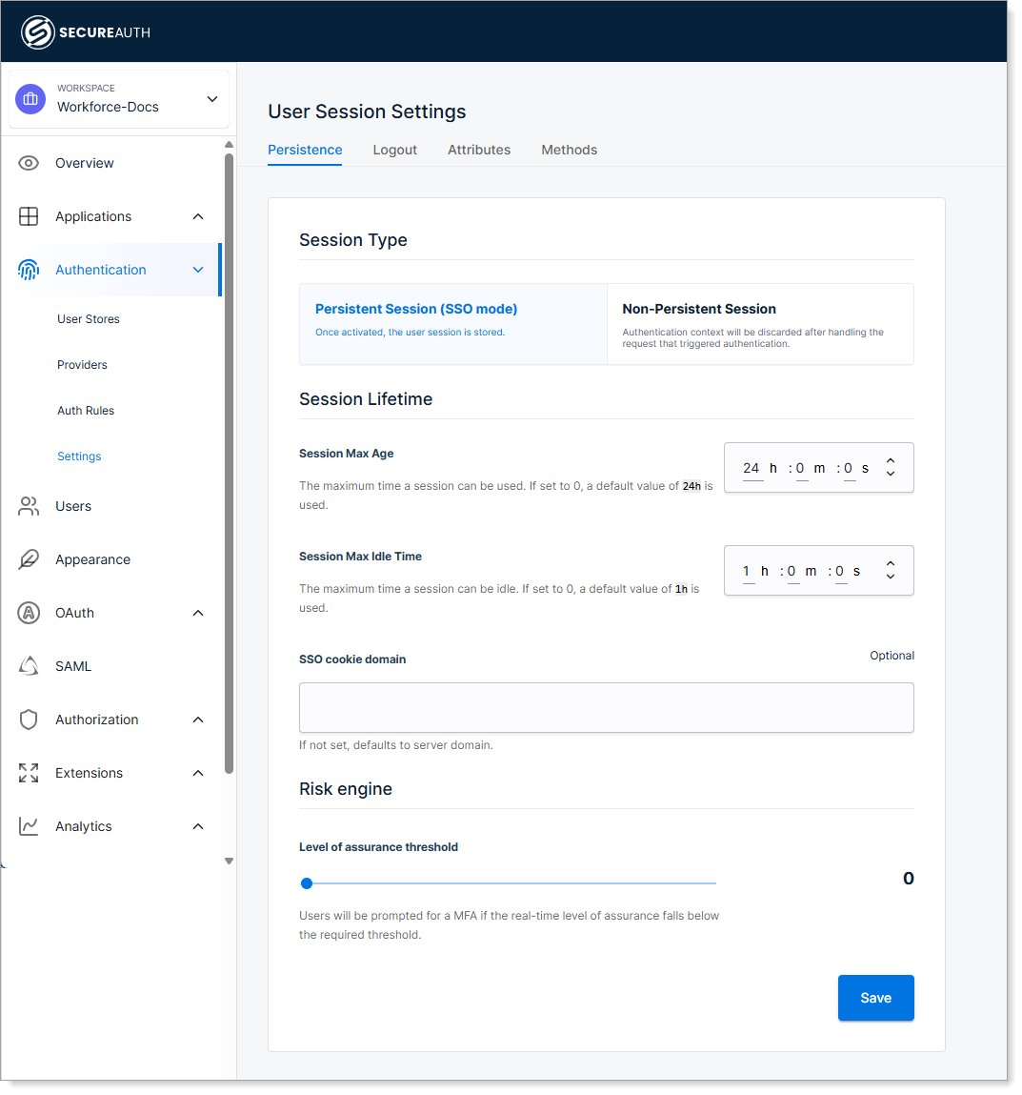The image size is (1022, 1095).
Task: Click the Authentication fingerprint icon
Action: click(x=29, y=270)
